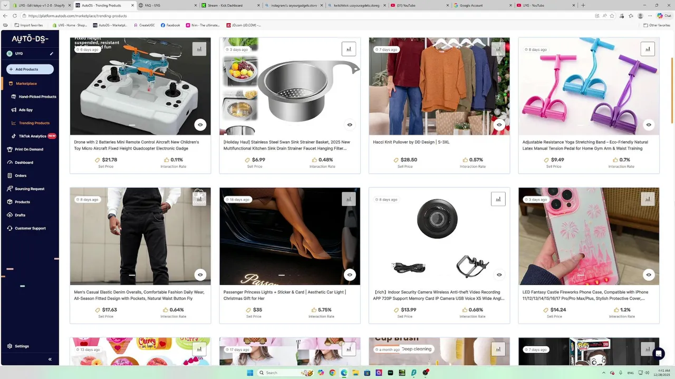Toggle eye preview on the yoga band image

click(x=649, y=125)
